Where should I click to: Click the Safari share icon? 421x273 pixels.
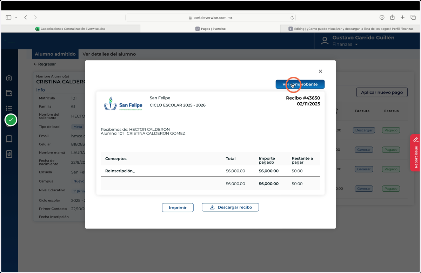coord(392,18)
